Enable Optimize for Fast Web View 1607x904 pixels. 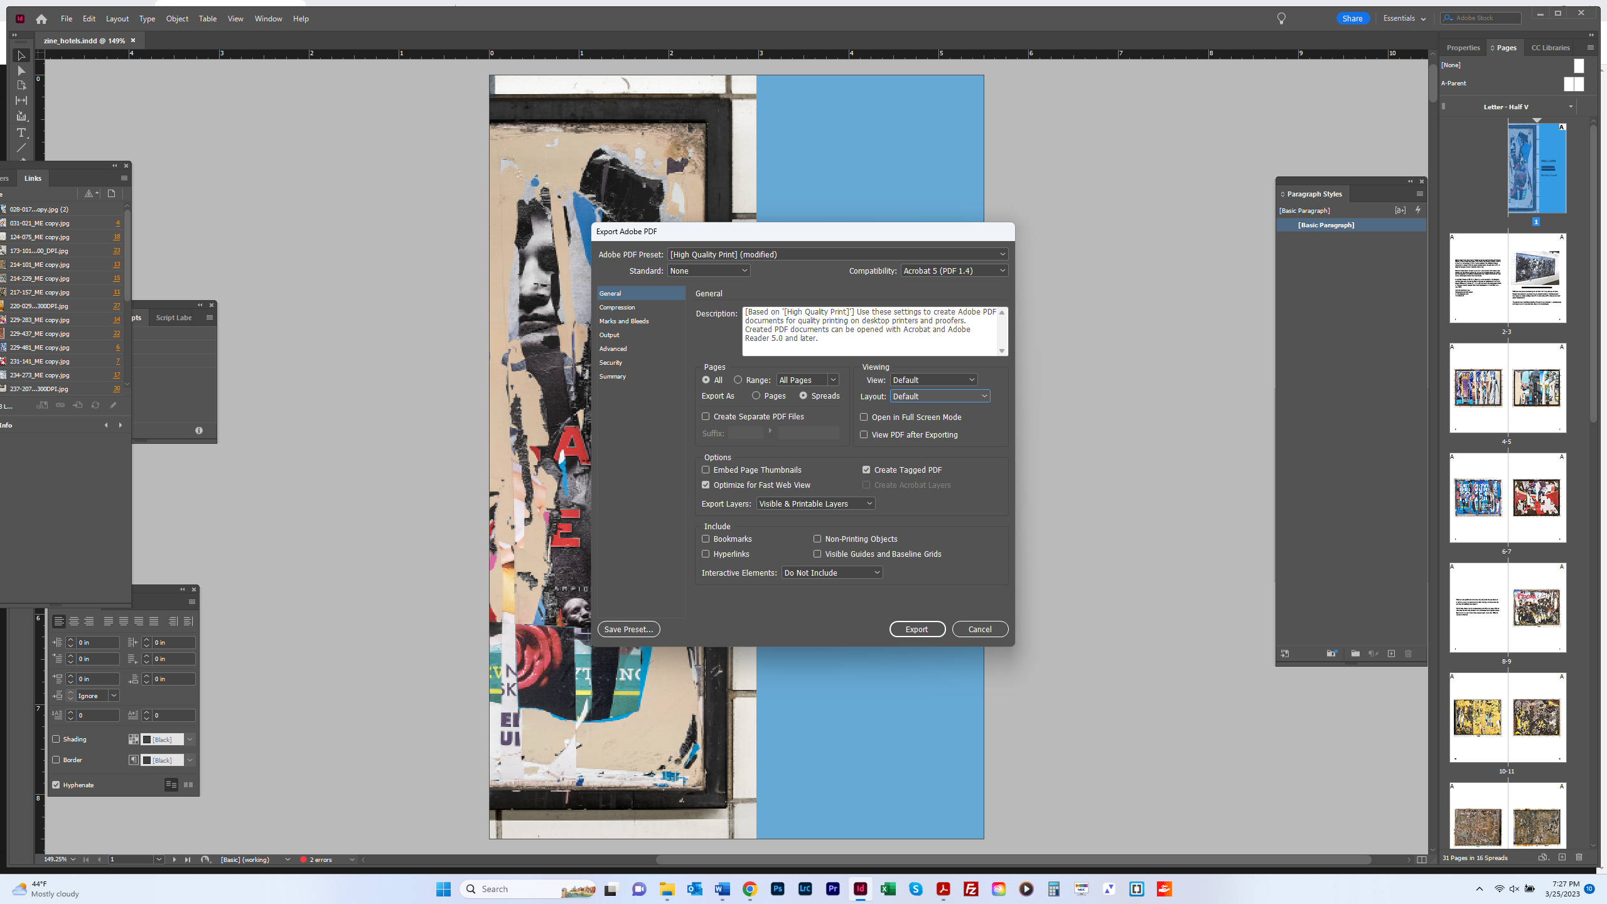pos(706,485)
